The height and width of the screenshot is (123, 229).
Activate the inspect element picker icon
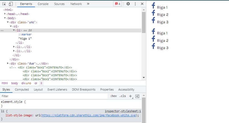tap(4, 4)
